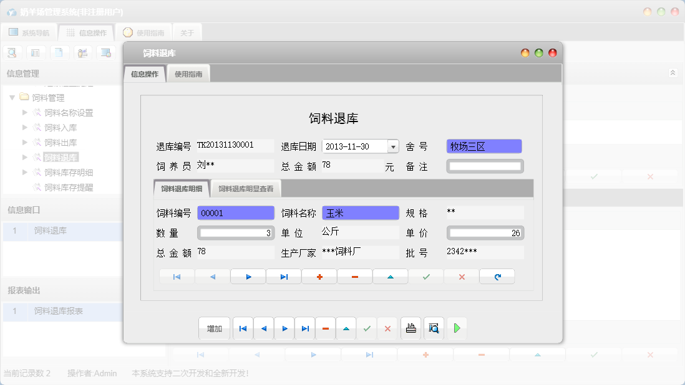Open print preview for the retreat record
The image size is (685, 385).
coord(434,328)
